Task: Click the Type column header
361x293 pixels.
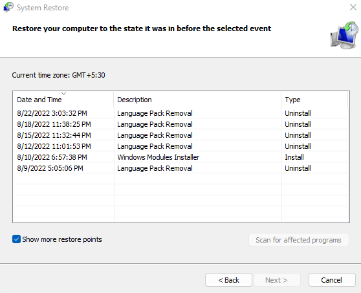Action: 314,100
